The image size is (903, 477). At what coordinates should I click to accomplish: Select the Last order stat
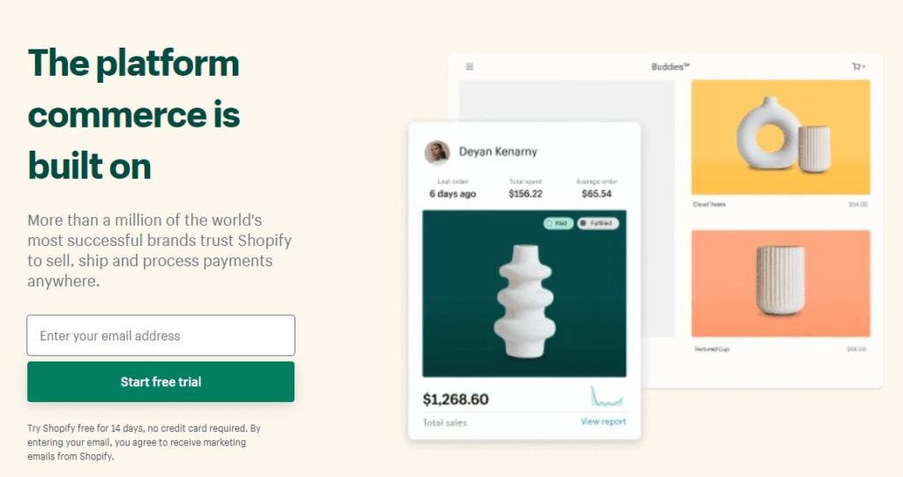452,189
